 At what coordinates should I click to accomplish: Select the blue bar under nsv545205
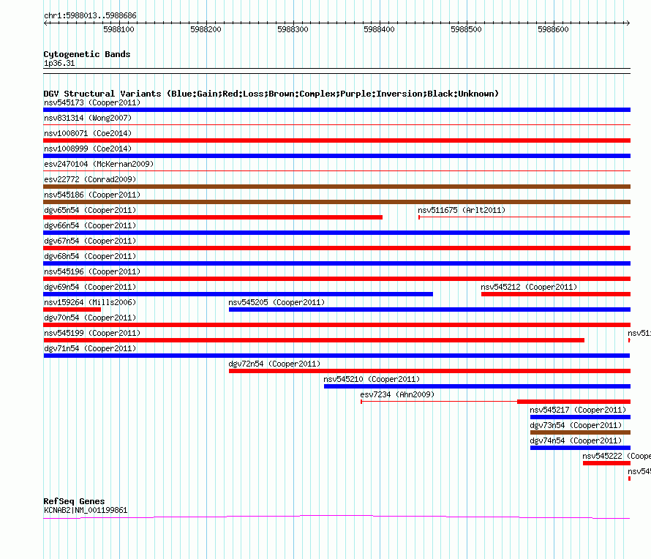click(x=429, y=309)
